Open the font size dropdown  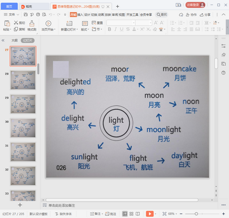(151, 23)
